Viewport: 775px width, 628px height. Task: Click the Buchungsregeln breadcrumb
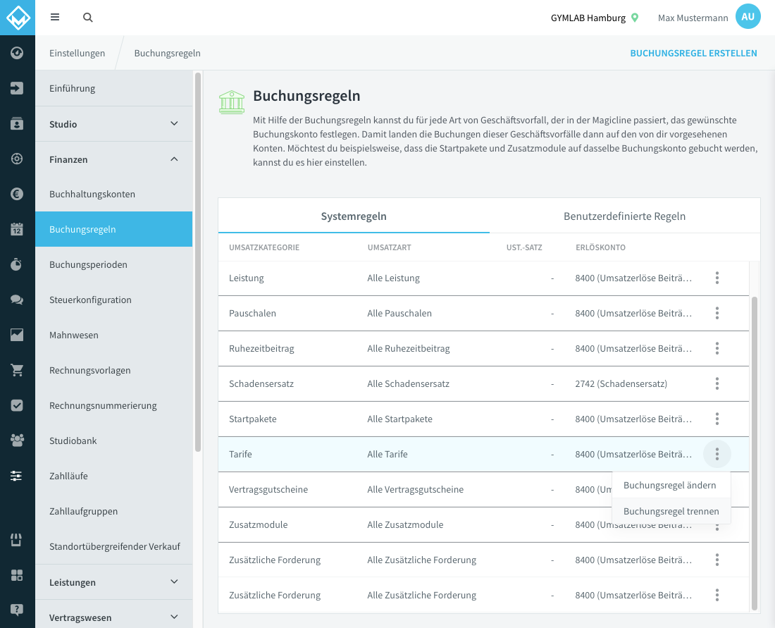click(x=167, y=53)
